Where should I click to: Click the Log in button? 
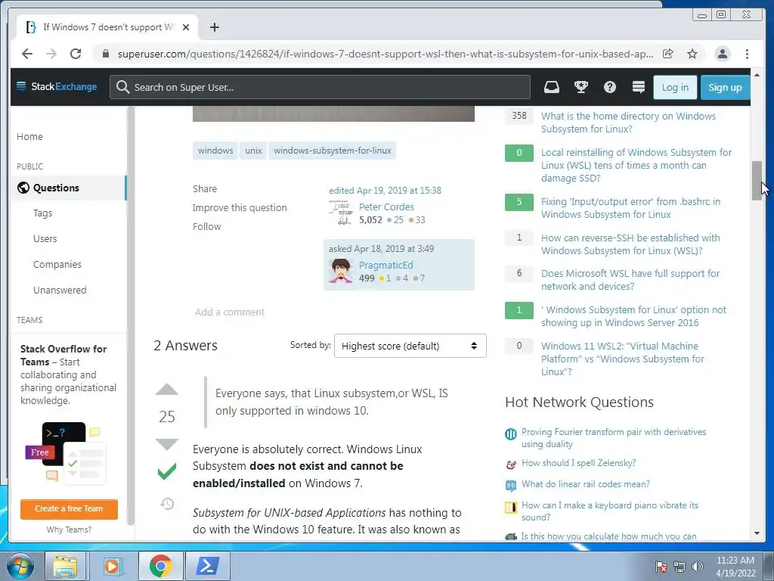coord(675,88)
